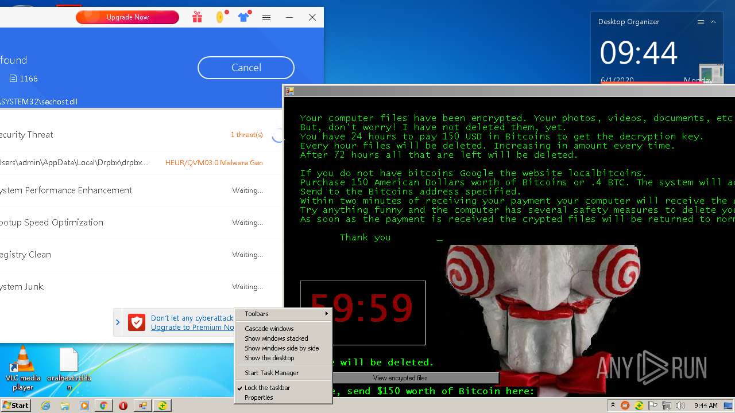735x413 pixels.
Task: Click the SYSTEM32\sechost.dll scanning path
Action: 39,102
